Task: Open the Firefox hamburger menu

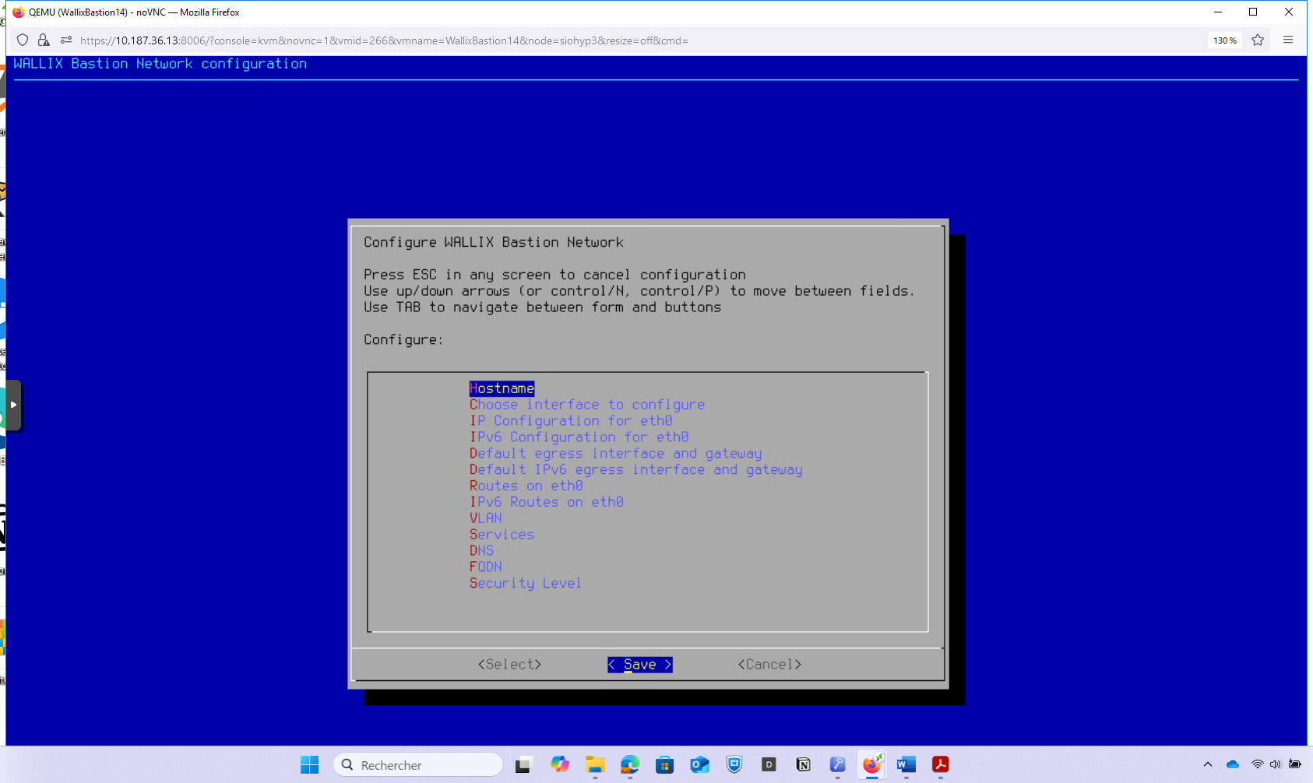Action: 1288,40
